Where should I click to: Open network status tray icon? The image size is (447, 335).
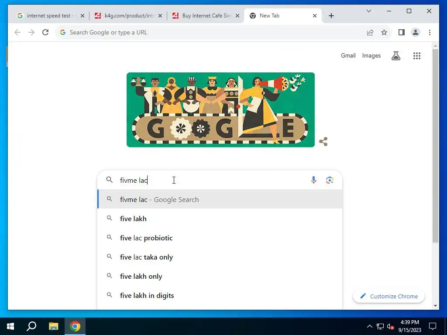click(380, 326)
